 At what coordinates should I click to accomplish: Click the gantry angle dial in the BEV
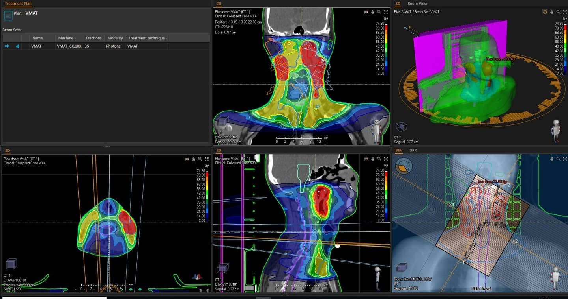(404, 166)
